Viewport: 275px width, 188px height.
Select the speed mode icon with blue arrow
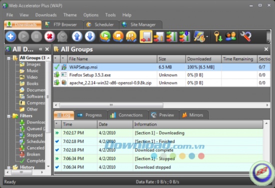click(x=184, y=36)
